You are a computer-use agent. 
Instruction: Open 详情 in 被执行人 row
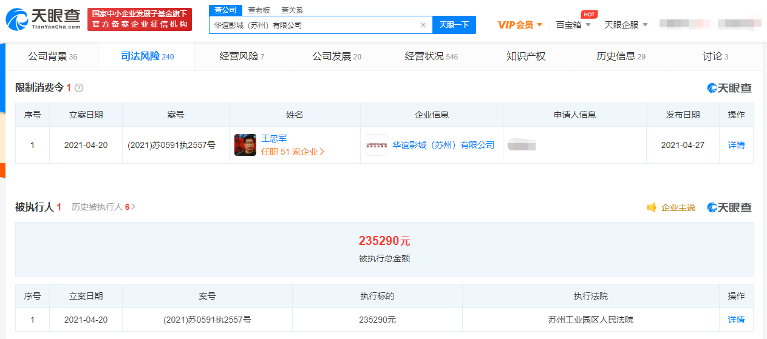coord(736,320)
